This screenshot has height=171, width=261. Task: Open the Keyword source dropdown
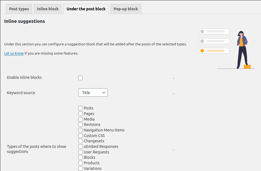pos(93,92)
